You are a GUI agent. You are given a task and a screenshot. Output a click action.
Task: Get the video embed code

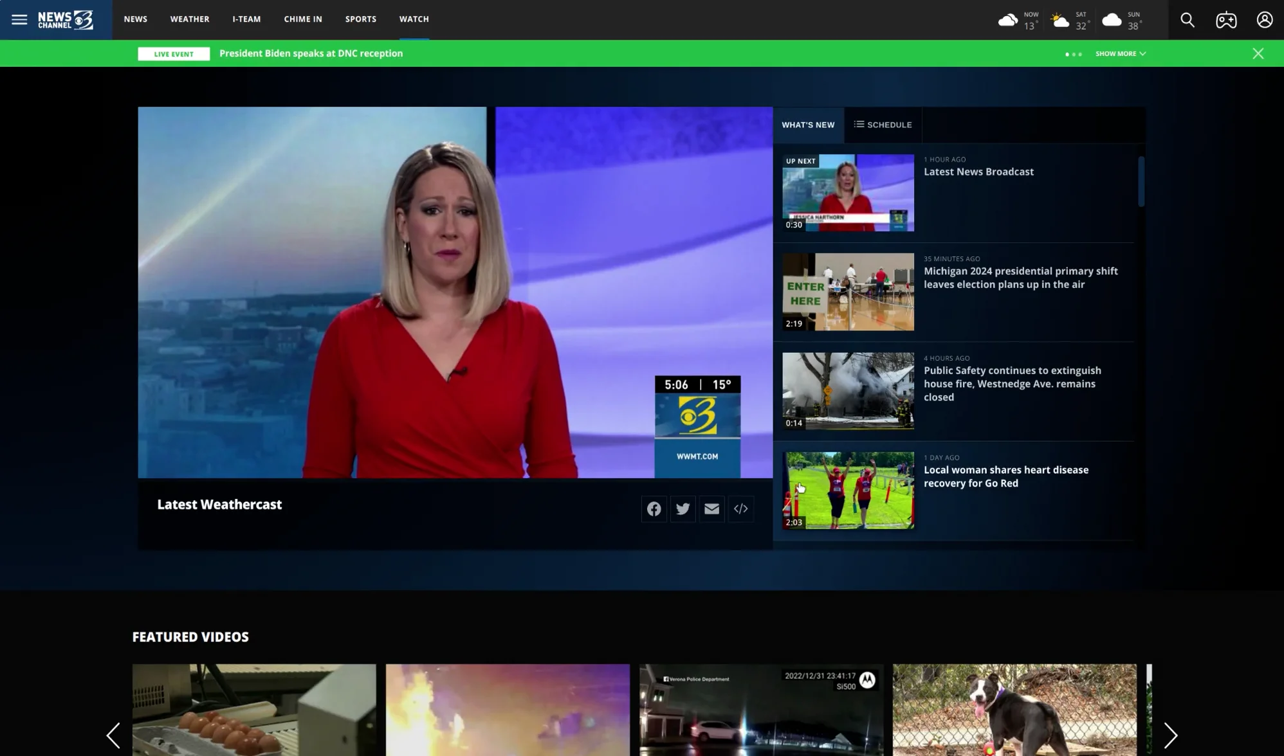tap(740, 509)
